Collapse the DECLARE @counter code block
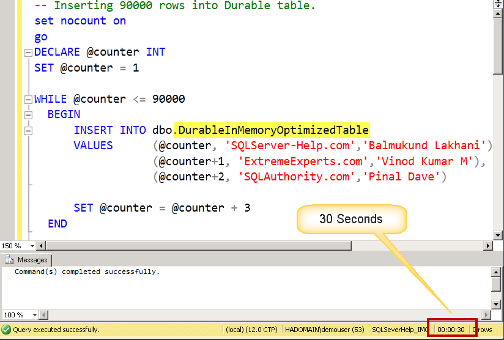The width and height of the screenshot is (504, 340). (28, 53)
